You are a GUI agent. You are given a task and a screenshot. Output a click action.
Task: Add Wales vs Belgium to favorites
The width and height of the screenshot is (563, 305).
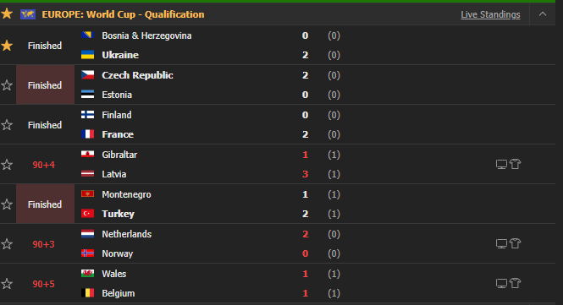[7, 284]
